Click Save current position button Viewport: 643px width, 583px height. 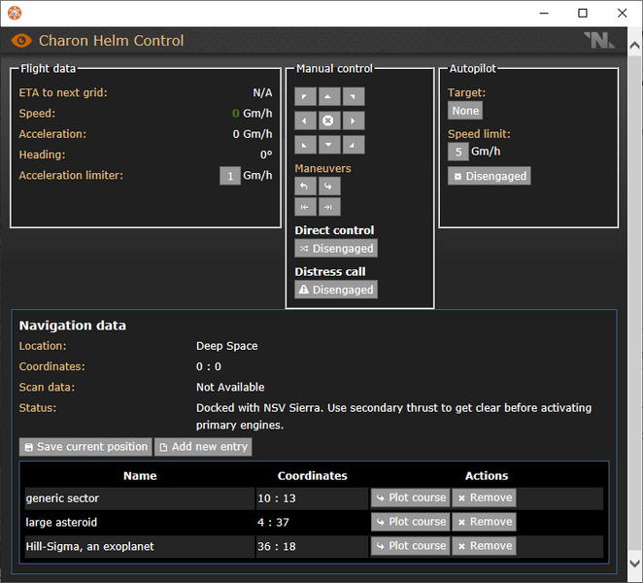tap(85, 447)
